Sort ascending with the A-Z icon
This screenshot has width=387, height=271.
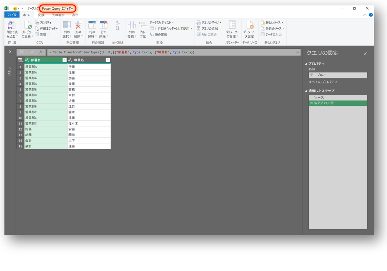click(118, 23)
